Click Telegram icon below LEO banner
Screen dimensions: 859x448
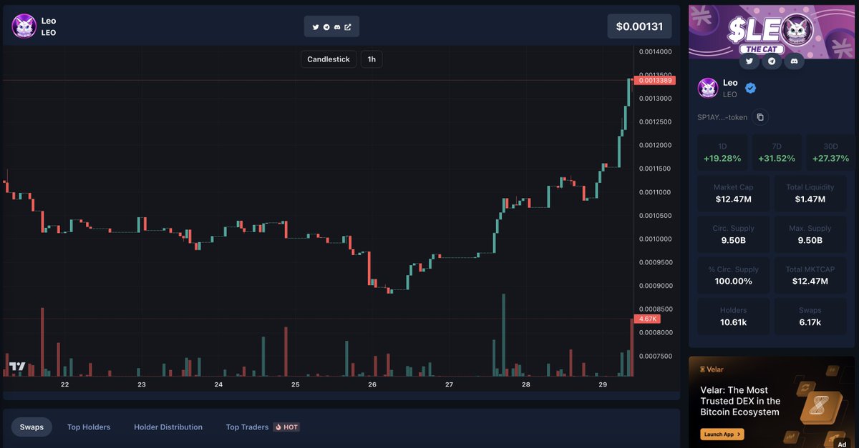[x=771, y=61]
